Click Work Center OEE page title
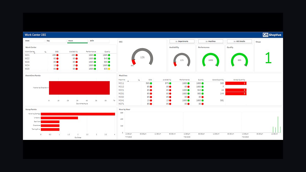This screenshot has height=172, width=306. pos(35,35)
